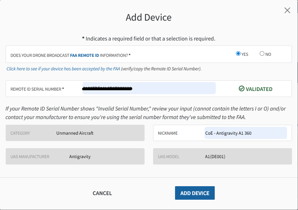This screenshot has width=298, height=210.
Task: Click the CATEGORY field label
Action: pos(20,133)
